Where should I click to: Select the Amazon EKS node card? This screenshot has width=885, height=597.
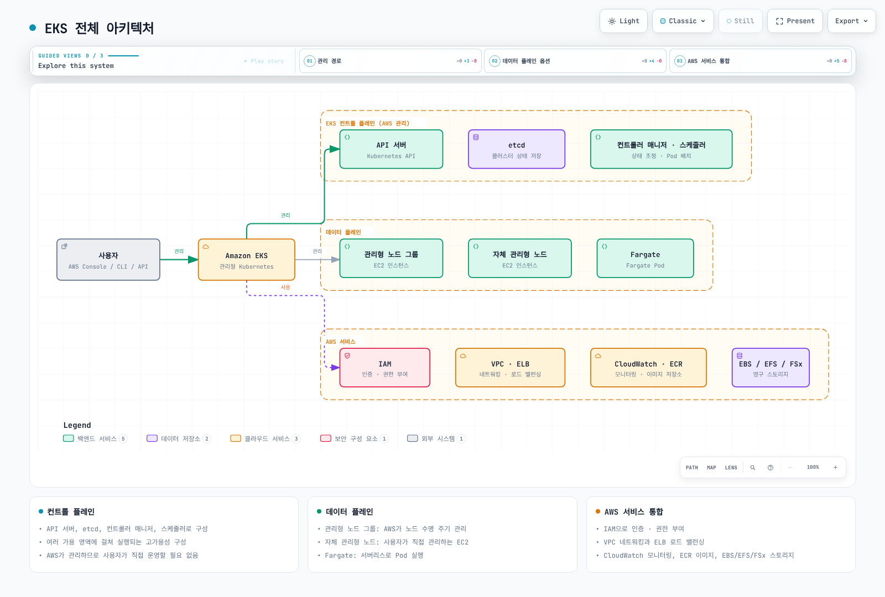coord(247,260)
